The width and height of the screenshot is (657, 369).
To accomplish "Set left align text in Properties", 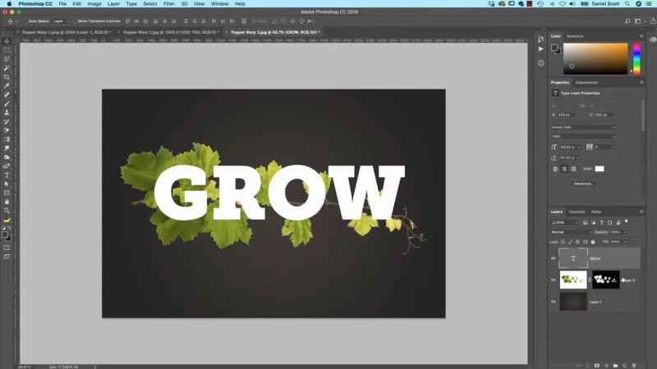I will click(556, 169).
